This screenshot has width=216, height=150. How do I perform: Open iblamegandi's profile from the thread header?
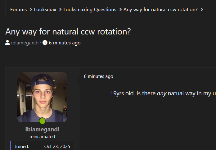(25, 43)
